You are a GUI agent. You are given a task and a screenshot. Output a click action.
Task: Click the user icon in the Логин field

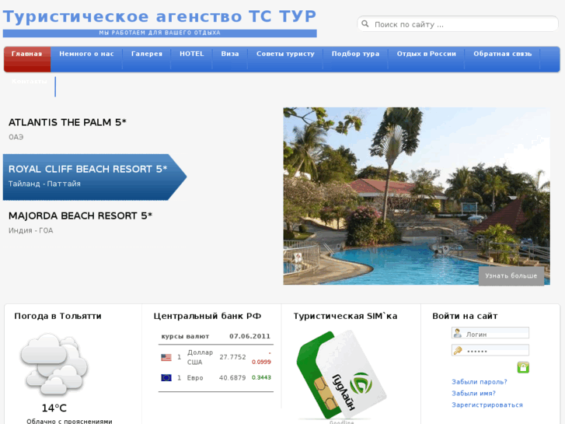(x=458, y=334)
